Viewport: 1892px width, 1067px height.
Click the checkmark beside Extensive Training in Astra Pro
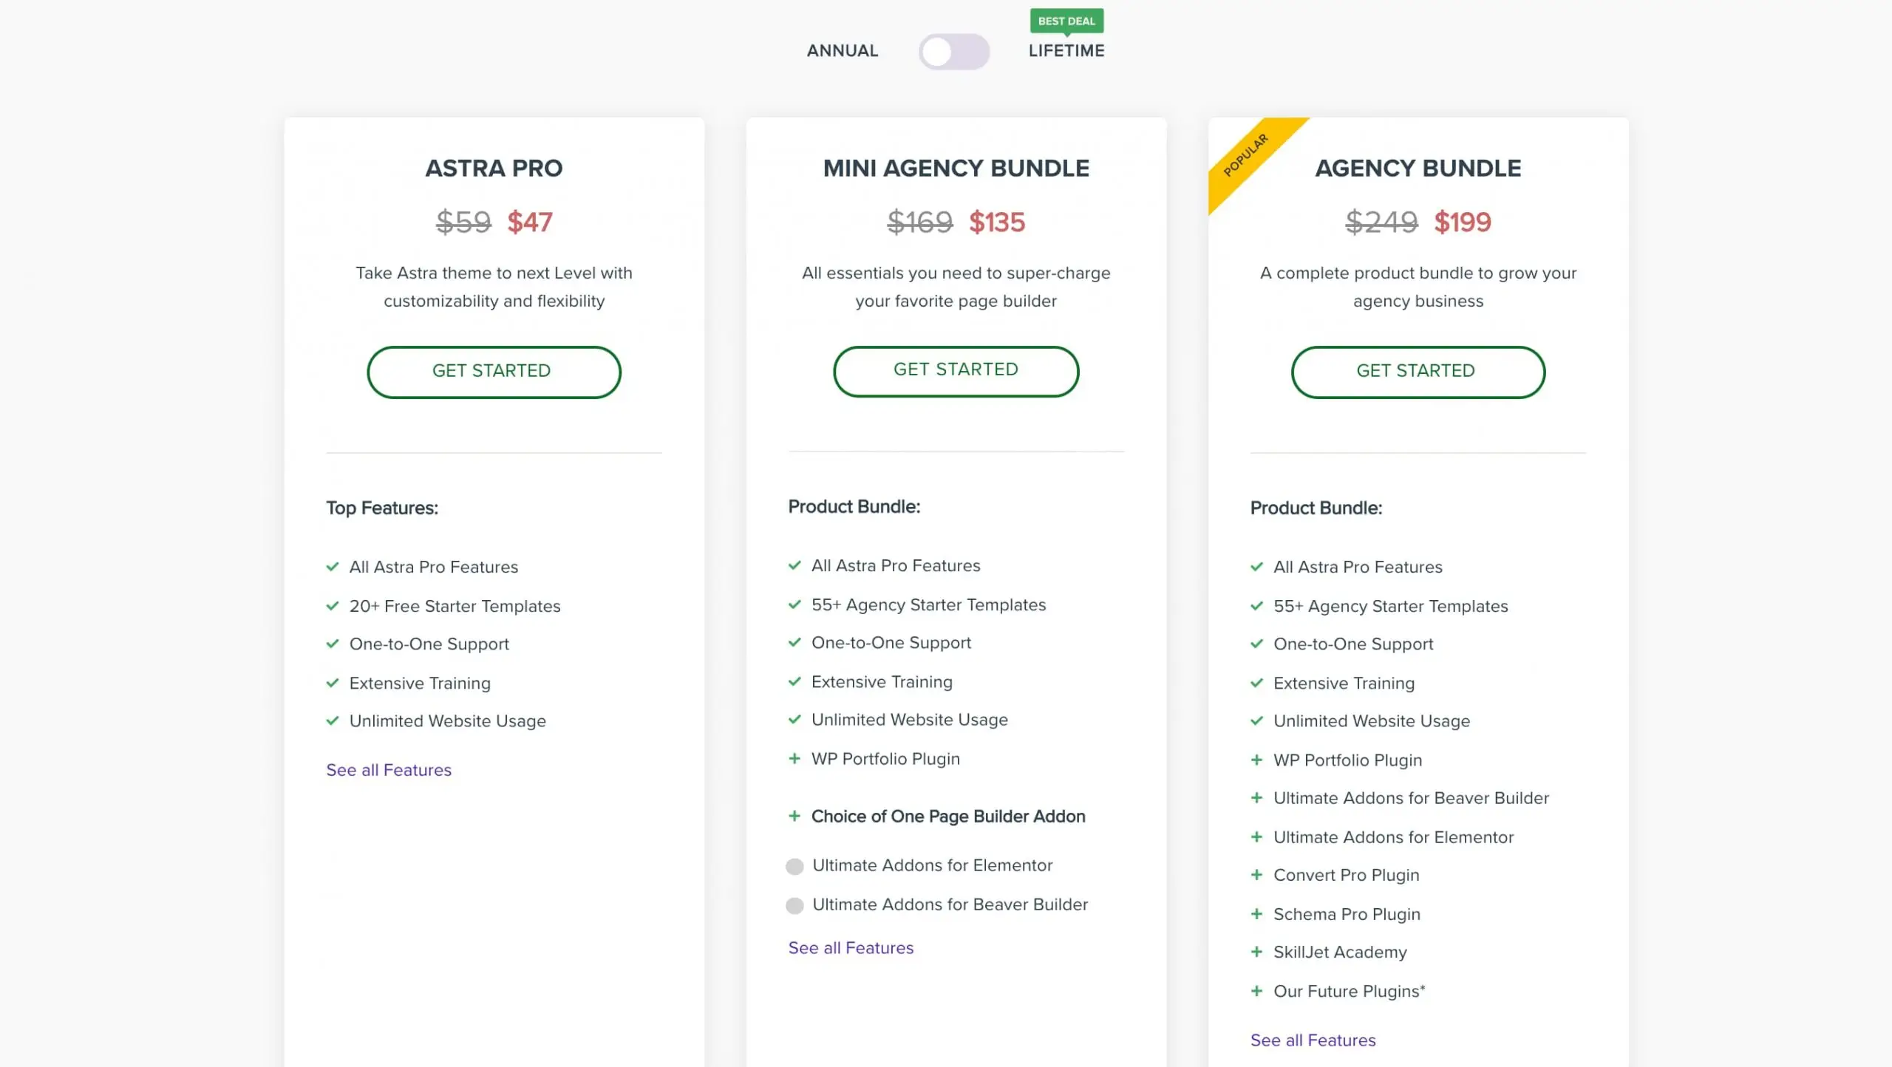coord(331,683)
